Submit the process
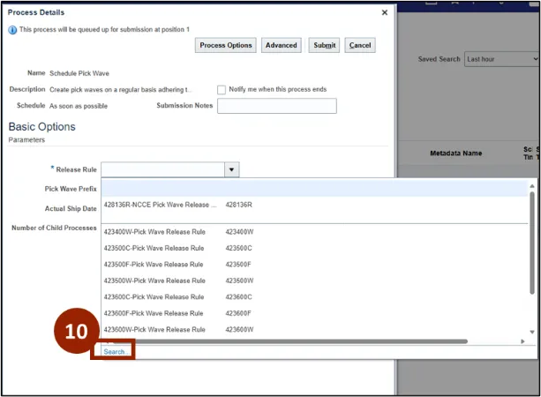This screenshot has height=397, width=541. pos(324,45)
